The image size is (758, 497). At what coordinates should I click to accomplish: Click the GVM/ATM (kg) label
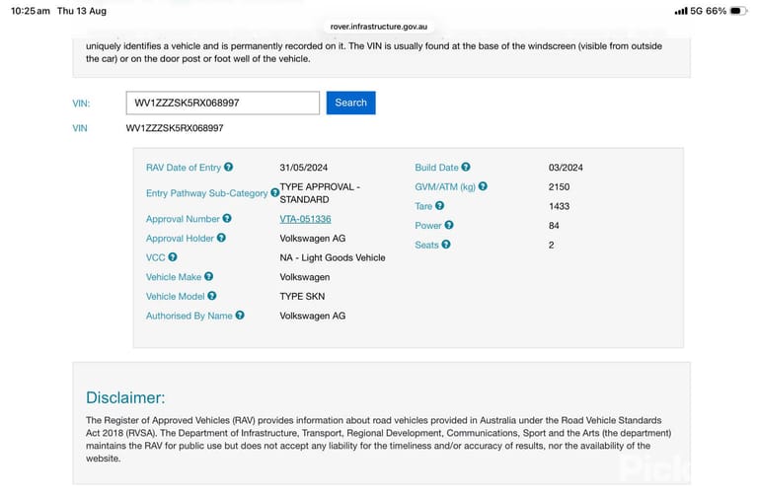pos(445,187)
